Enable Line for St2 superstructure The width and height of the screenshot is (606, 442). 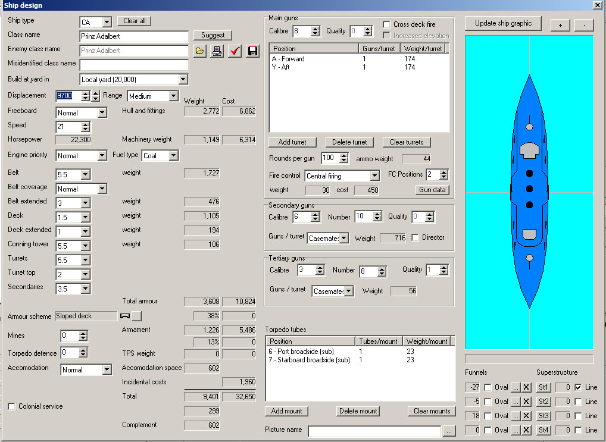[578, 402]
